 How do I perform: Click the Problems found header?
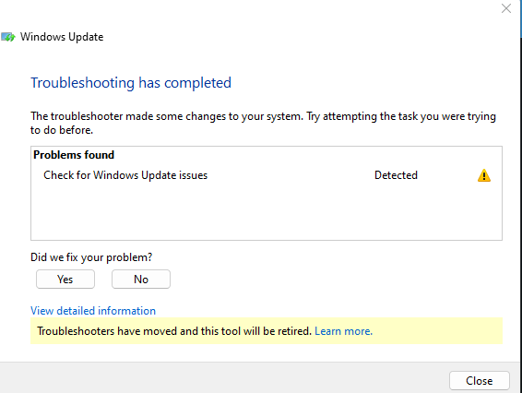click(x=74, y=155)
